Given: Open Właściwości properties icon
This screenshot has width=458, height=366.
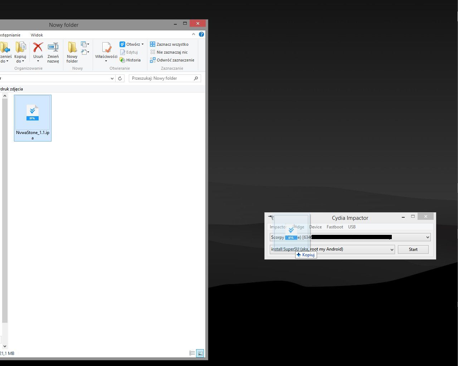Looking at the screenshot, I should (106, 48).
